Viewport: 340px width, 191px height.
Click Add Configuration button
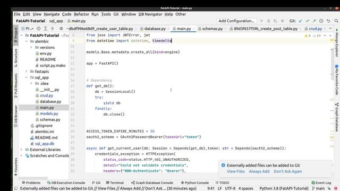(x=236, y=21)
